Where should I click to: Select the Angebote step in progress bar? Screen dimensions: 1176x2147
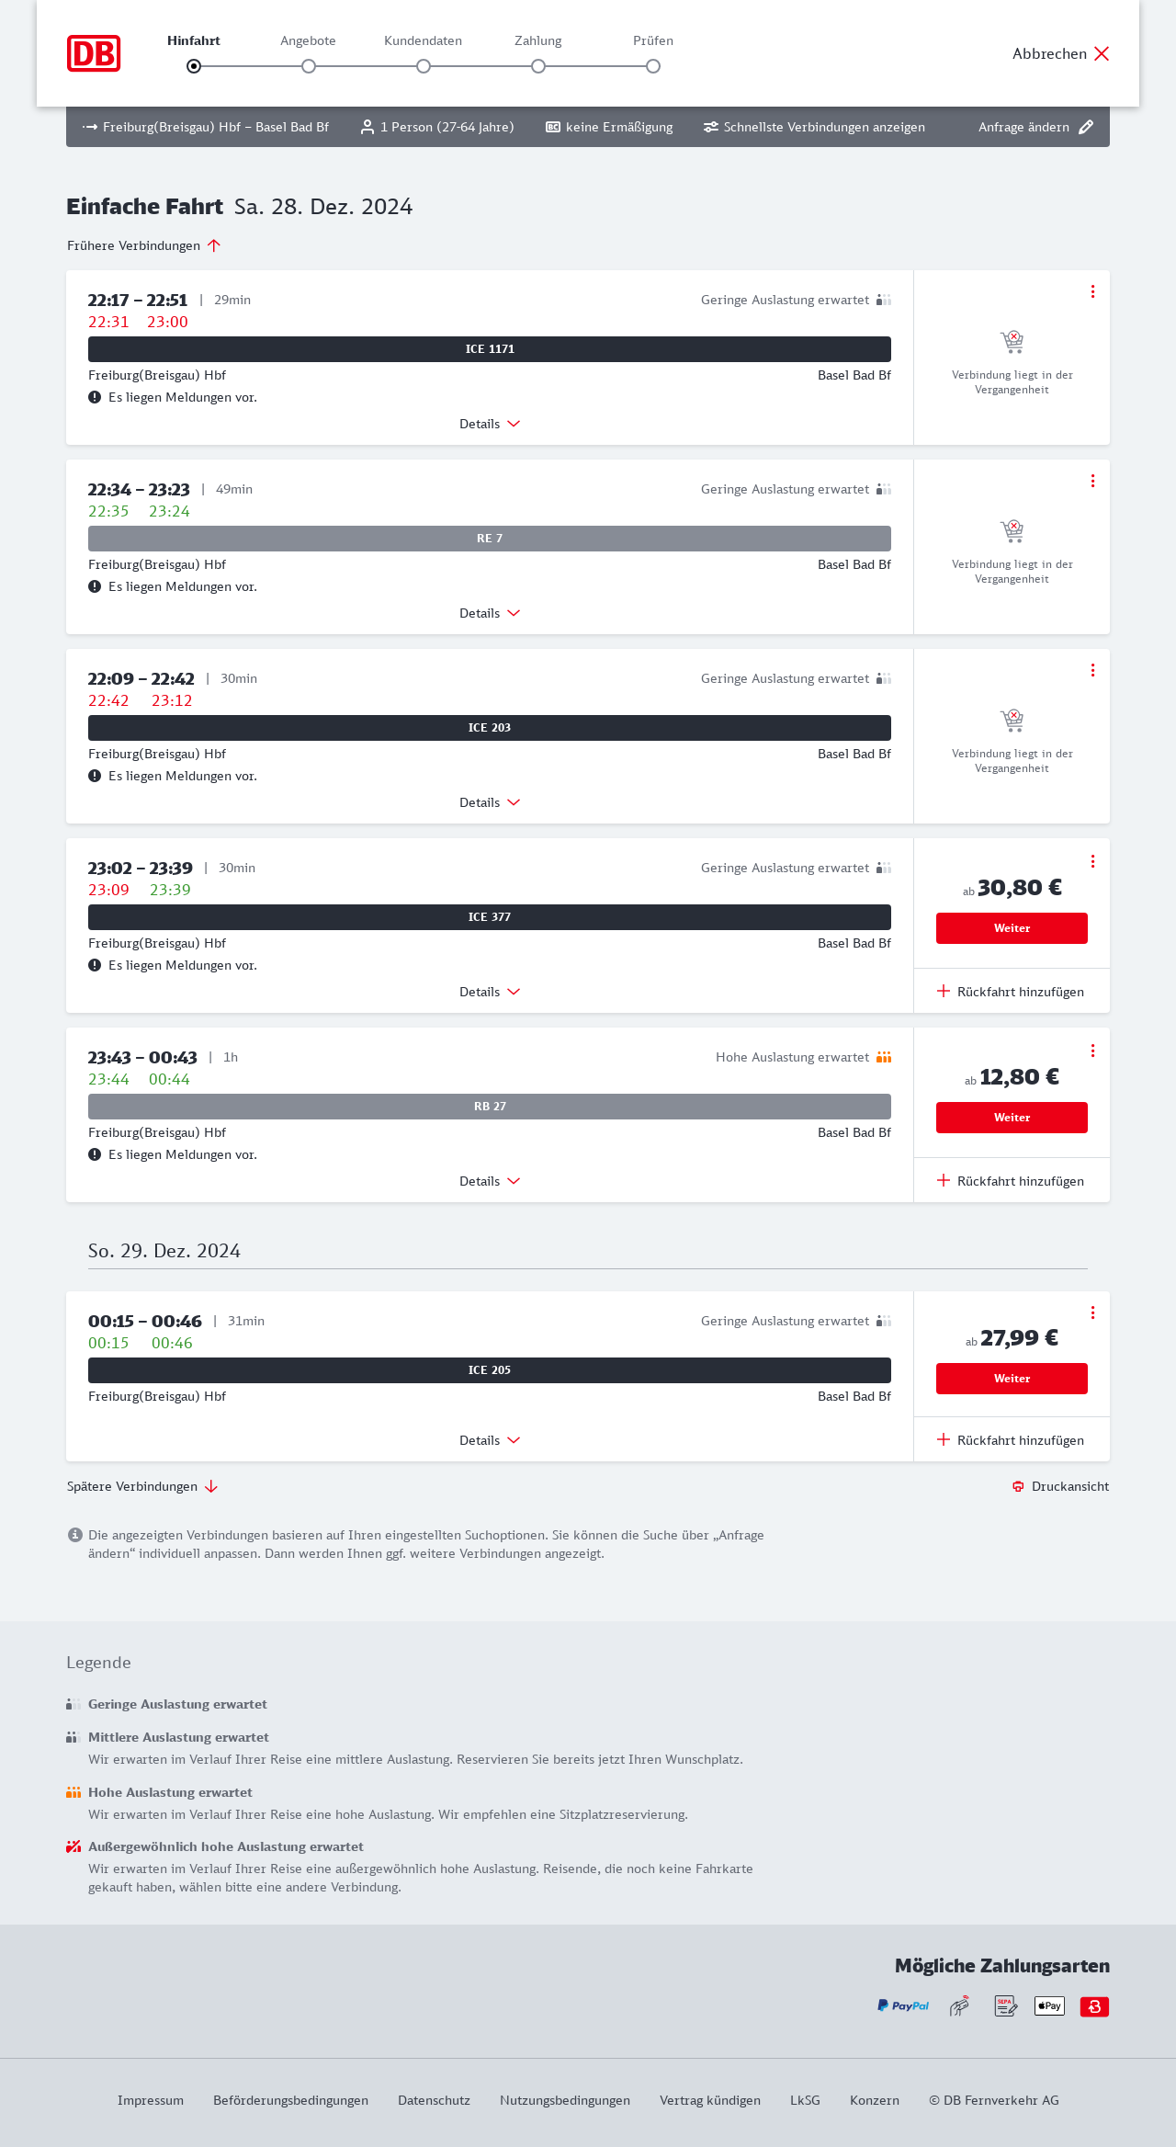pyautogui.click(x=309, y=65)
